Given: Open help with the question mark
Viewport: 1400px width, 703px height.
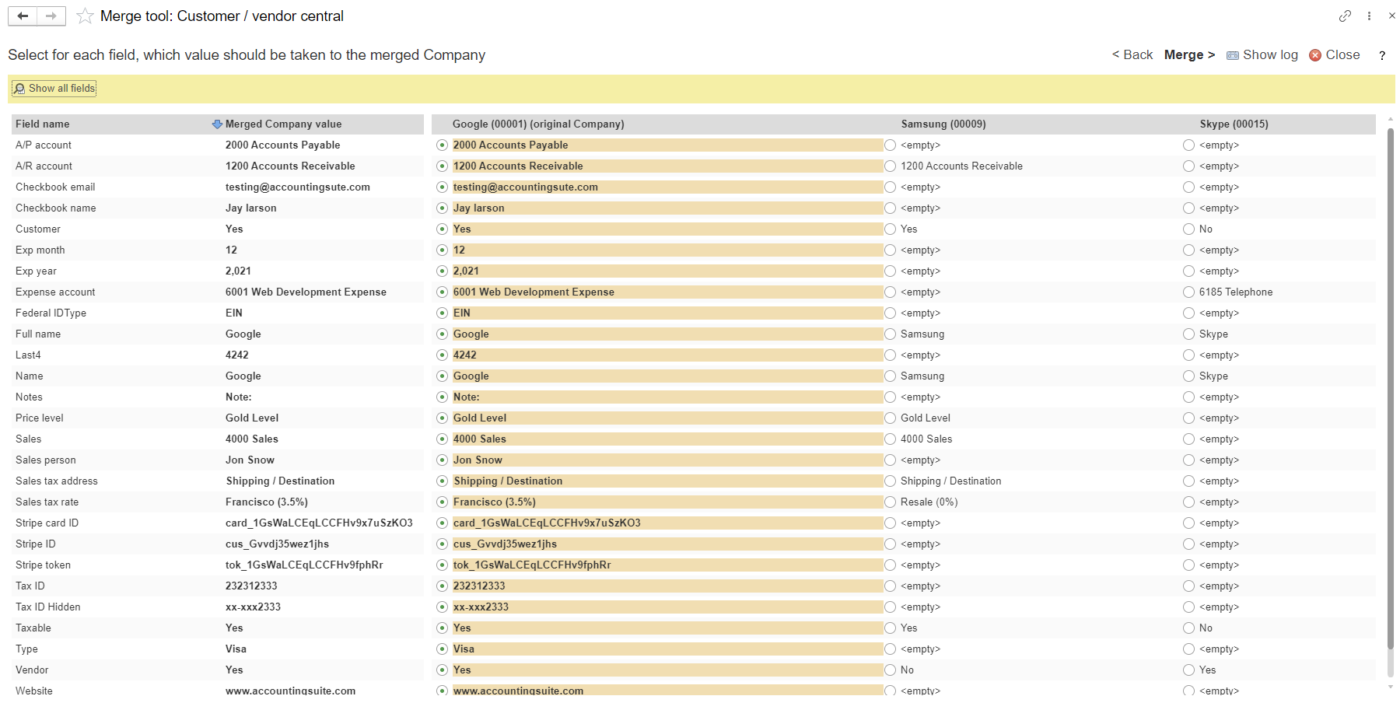Looking at the screenshot, I should [x=1382, y=55].
